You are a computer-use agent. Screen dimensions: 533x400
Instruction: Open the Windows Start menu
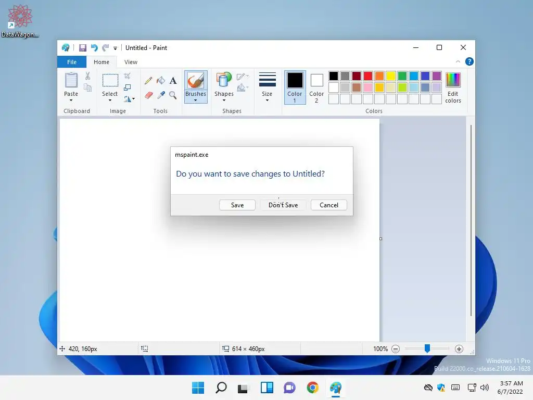tap(198, 387)
